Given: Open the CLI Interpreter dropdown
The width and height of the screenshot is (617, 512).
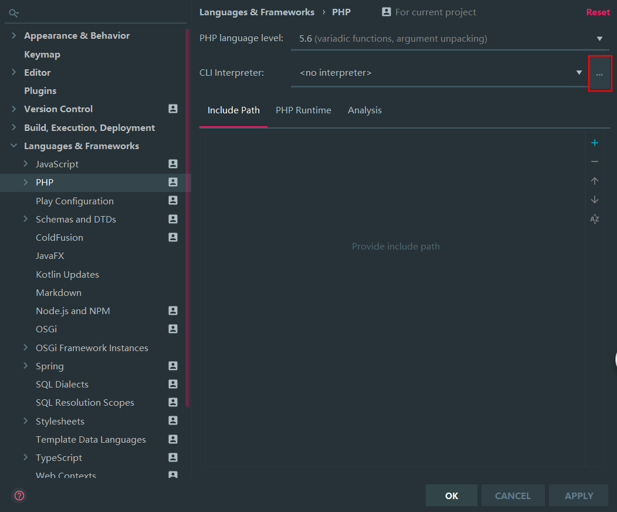Looking at the screenshot, I should coord(579,72).
